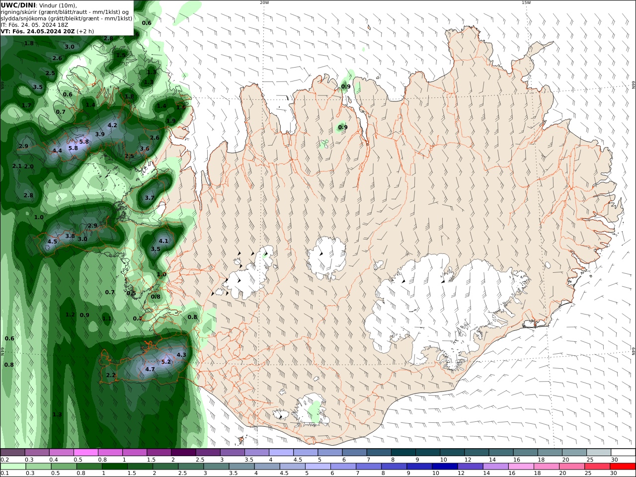Click the 2.0 precipitation value on the map
636x477 pixels.
[x=29, y=166]
